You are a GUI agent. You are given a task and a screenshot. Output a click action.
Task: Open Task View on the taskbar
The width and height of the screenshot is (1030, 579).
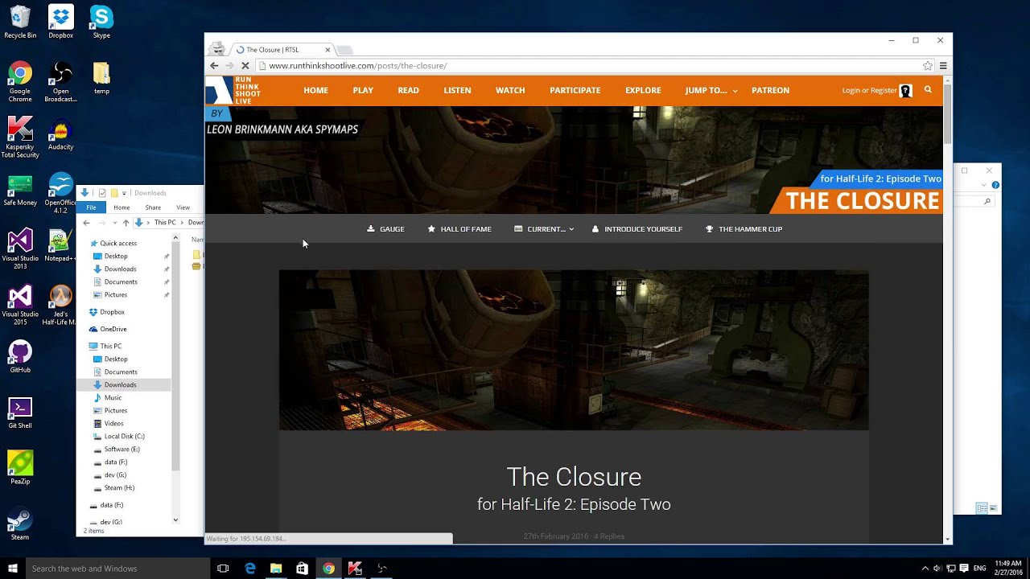[223, 569]
